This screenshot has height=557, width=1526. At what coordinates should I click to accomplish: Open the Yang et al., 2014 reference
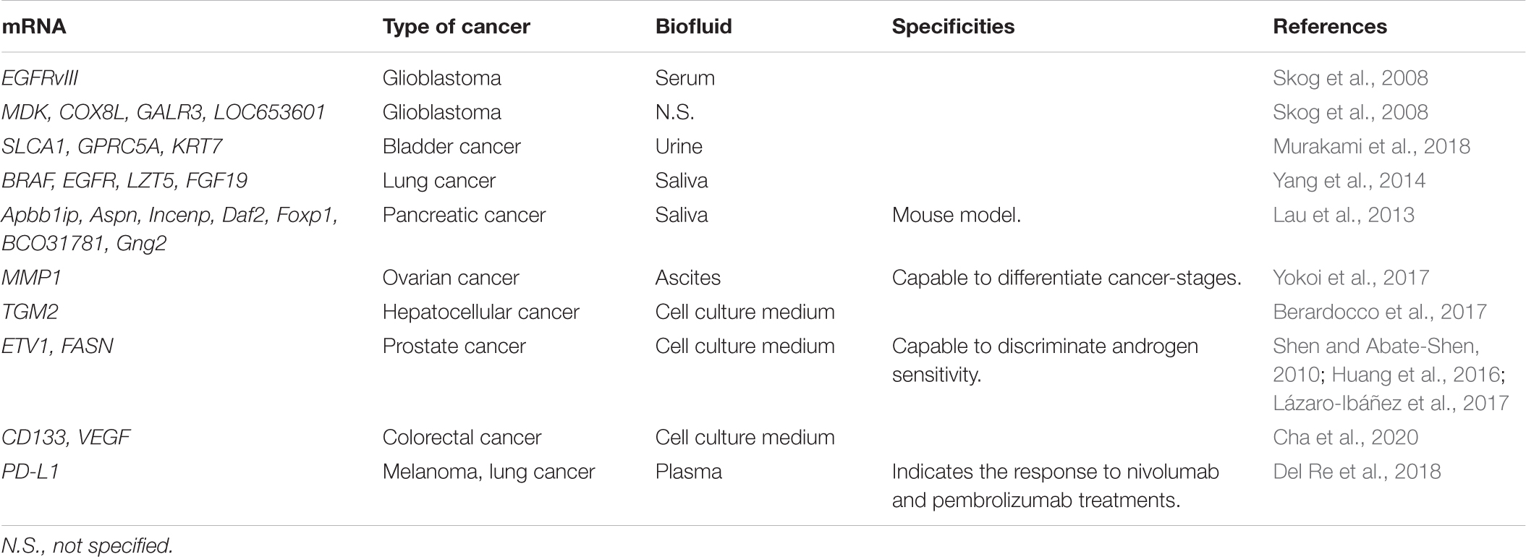tap(1349, 180)
